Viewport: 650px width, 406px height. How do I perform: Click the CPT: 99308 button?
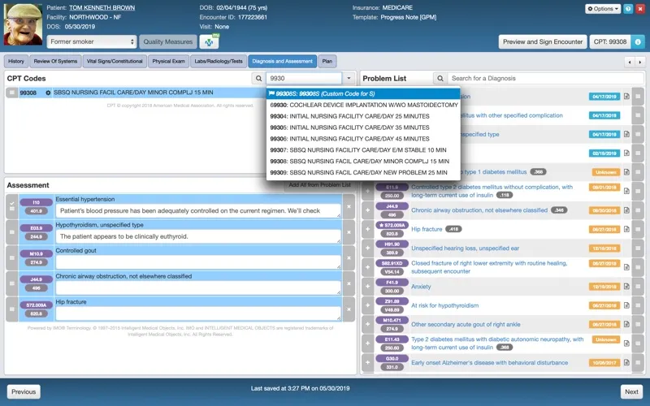[610, 42]
